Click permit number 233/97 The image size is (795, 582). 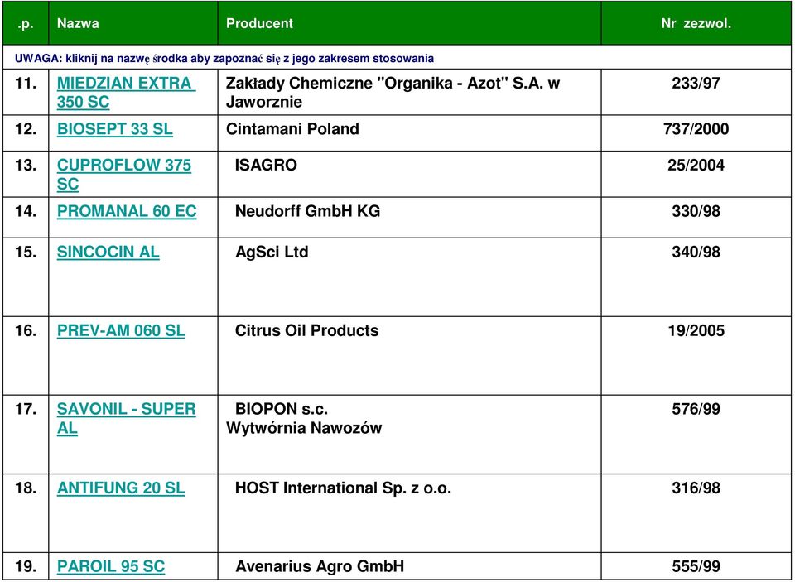(x=696, y=83)
